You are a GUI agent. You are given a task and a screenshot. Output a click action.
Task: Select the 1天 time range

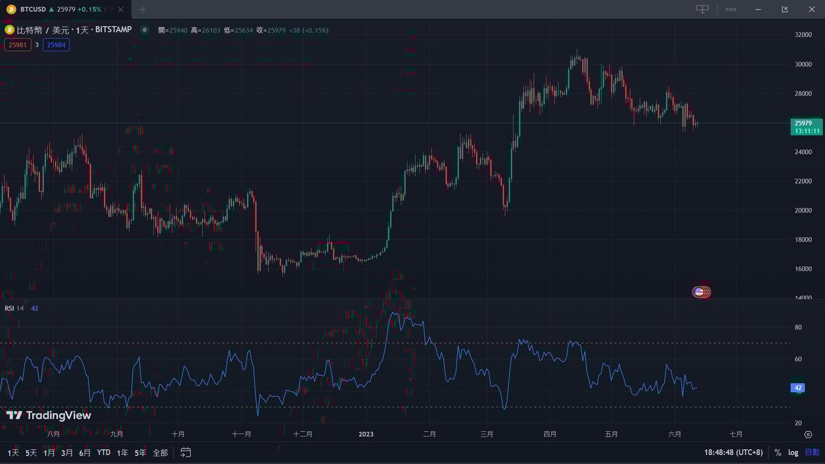pyautogui.click(x=13, y=453)
